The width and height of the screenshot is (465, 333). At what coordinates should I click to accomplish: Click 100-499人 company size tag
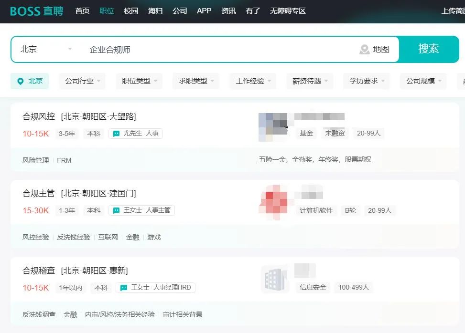click(354, 287)
